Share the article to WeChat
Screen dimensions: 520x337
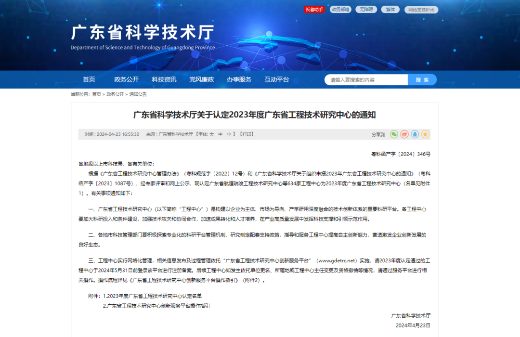(x=393, y=135)
